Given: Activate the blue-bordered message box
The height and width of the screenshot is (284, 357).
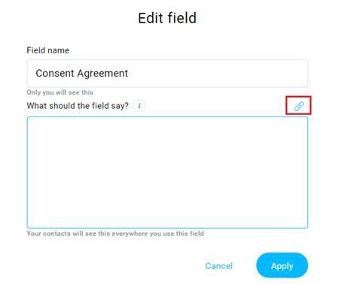Looking at the screenshot, I should click(167, 172).
